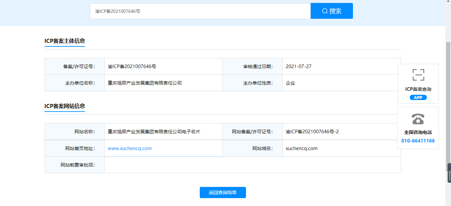Click the blue APP badge
Image resolution: width=451 pixels, height=206 pixels.
(418, 97)
